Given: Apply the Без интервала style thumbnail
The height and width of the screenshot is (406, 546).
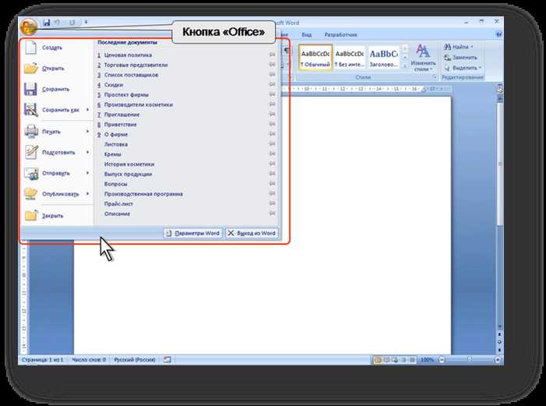Looking at the screenshot, I should (349, 58).
